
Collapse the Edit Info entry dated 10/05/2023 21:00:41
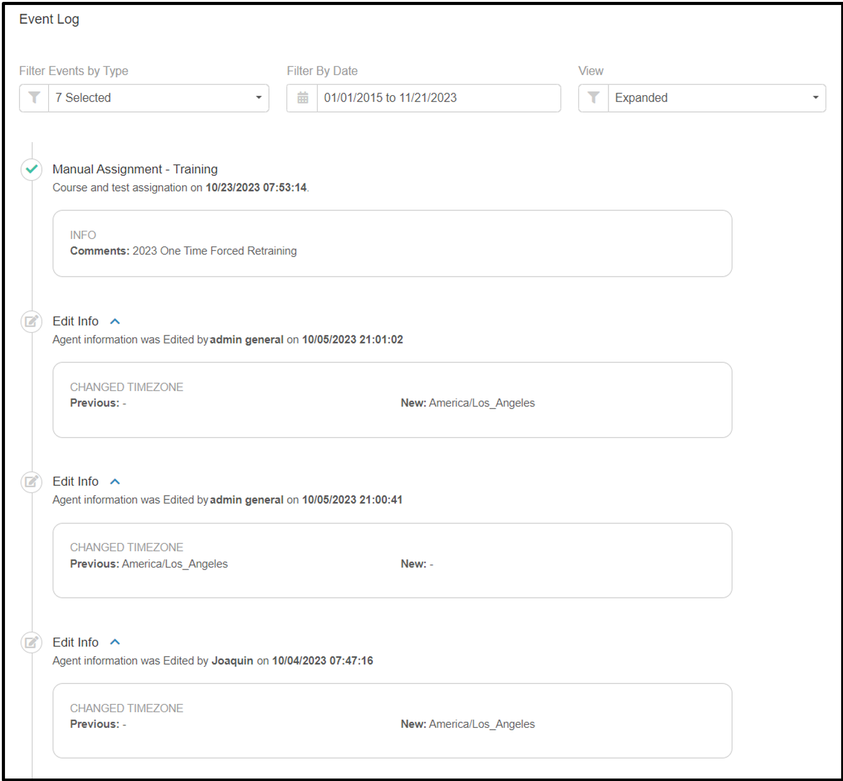[115, 482]
